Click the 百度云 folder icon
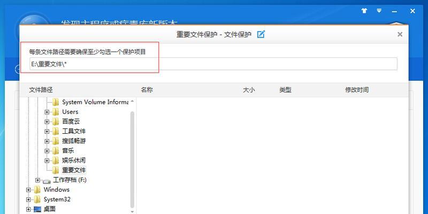 [x=56, y=122]
